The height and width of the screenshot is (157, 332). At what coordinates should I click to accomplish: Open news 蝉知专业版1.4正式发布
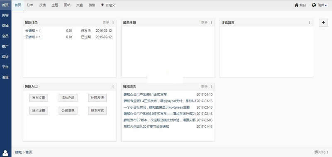160,101
